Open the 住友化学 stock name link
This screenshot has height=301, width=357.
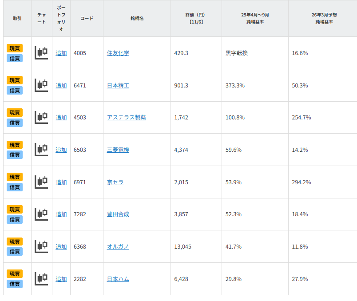tap(119, 52)
